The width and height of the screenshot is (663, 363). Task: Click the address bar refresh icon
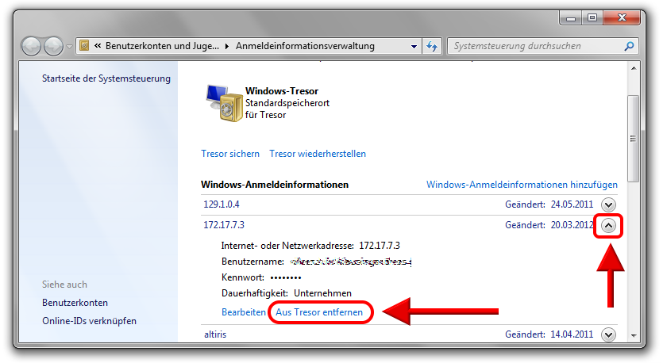[x=433, y=47]
